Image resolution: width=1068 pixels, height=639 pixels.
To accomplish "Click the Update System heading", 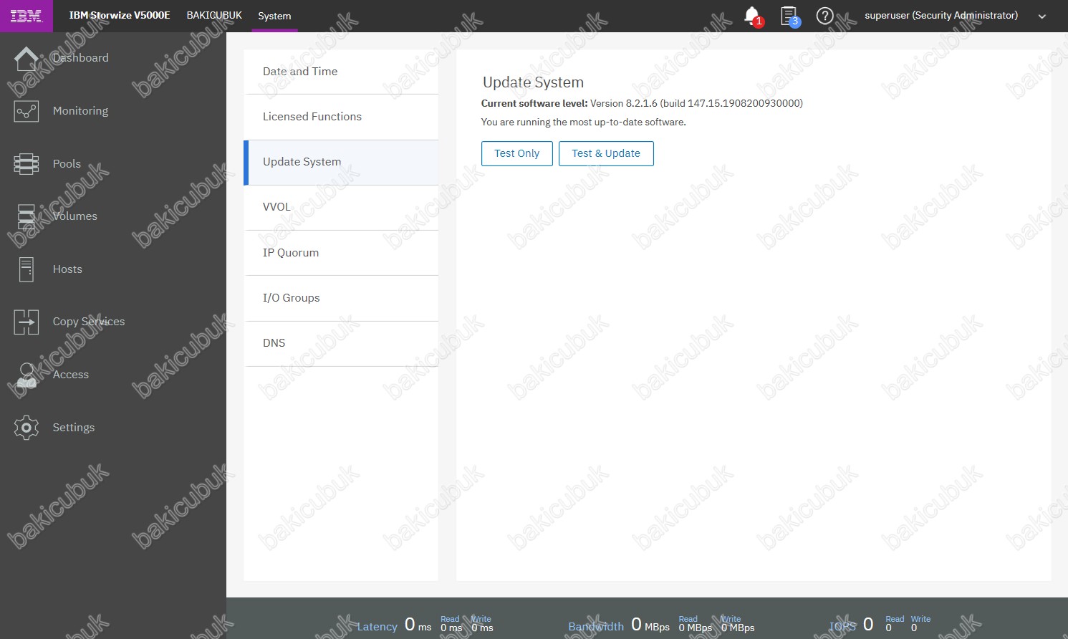I will tap(533, 82).
